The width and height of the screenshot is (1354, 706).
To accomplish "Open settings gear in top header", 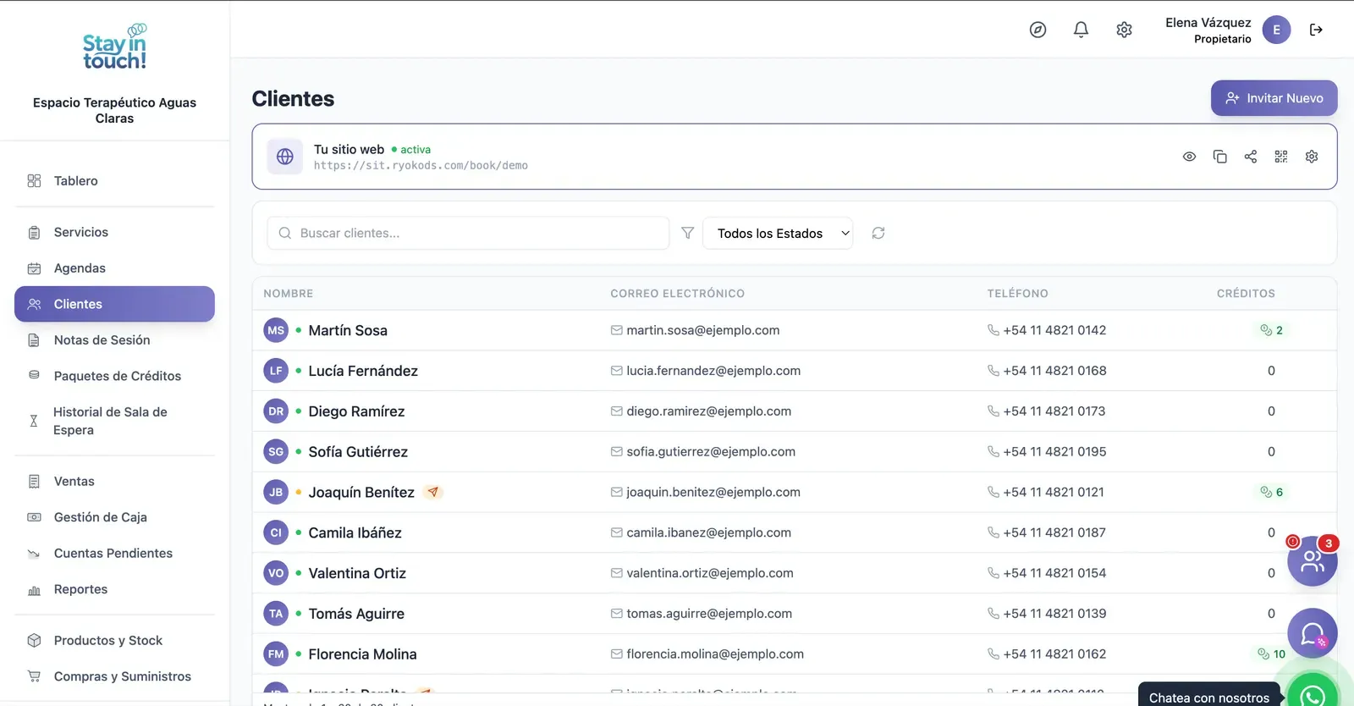I will click(1124, 30).
